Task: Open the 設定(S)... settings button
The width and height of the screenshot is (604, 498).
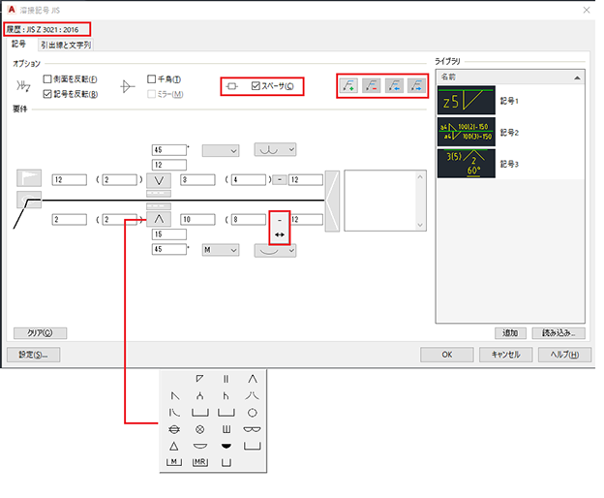Action: tap(34, 355)
